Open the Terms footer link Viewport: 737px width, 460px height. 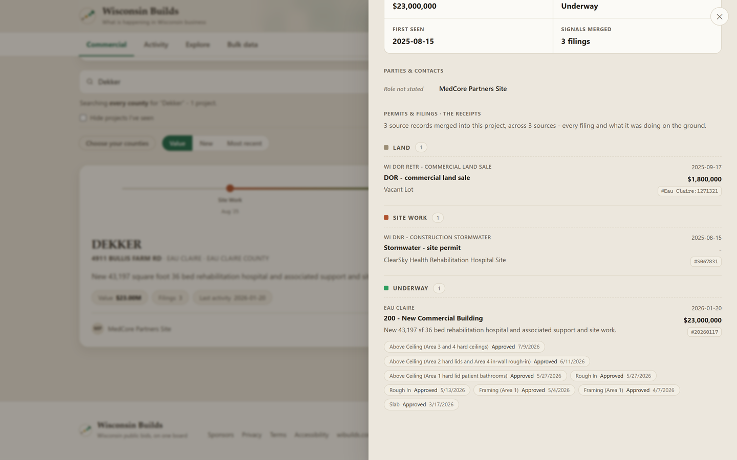click(x=278, y=435)
